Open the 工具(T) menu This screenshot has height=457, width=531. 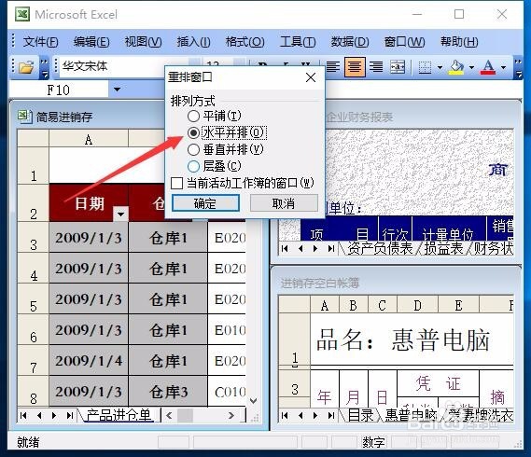(298, 42)
